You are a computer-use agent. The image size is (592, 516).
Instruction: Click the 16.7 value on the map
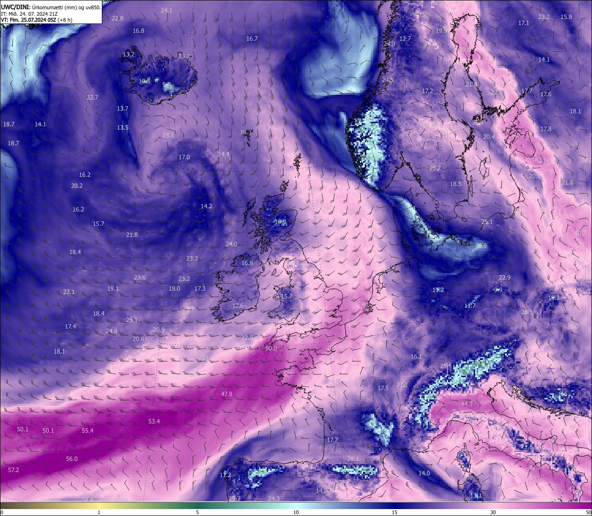point(252,39)
